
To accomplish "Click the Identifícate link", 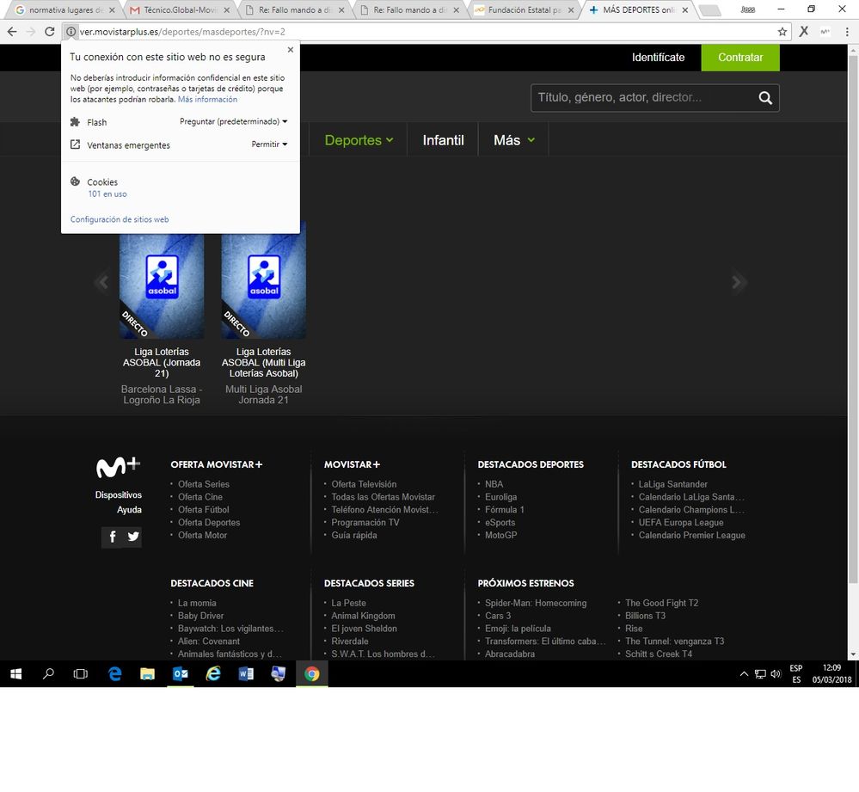I will click(658, 58).
